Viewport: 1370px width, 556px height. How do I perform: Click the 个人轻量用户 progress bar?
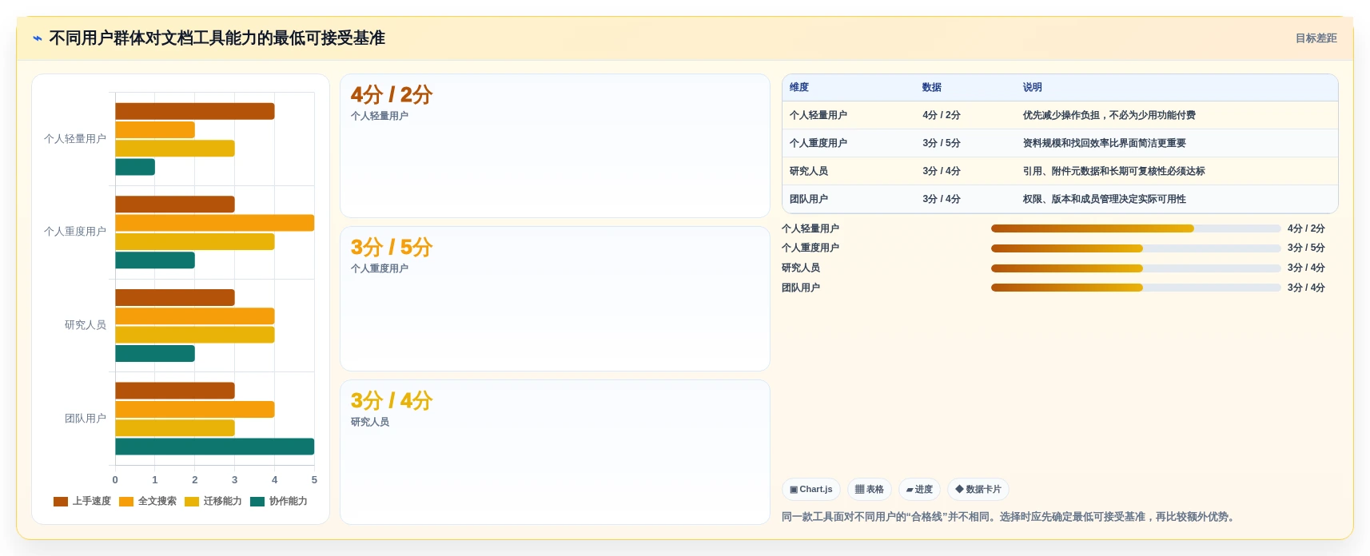pyautogui.click(x=1136, y=228)
